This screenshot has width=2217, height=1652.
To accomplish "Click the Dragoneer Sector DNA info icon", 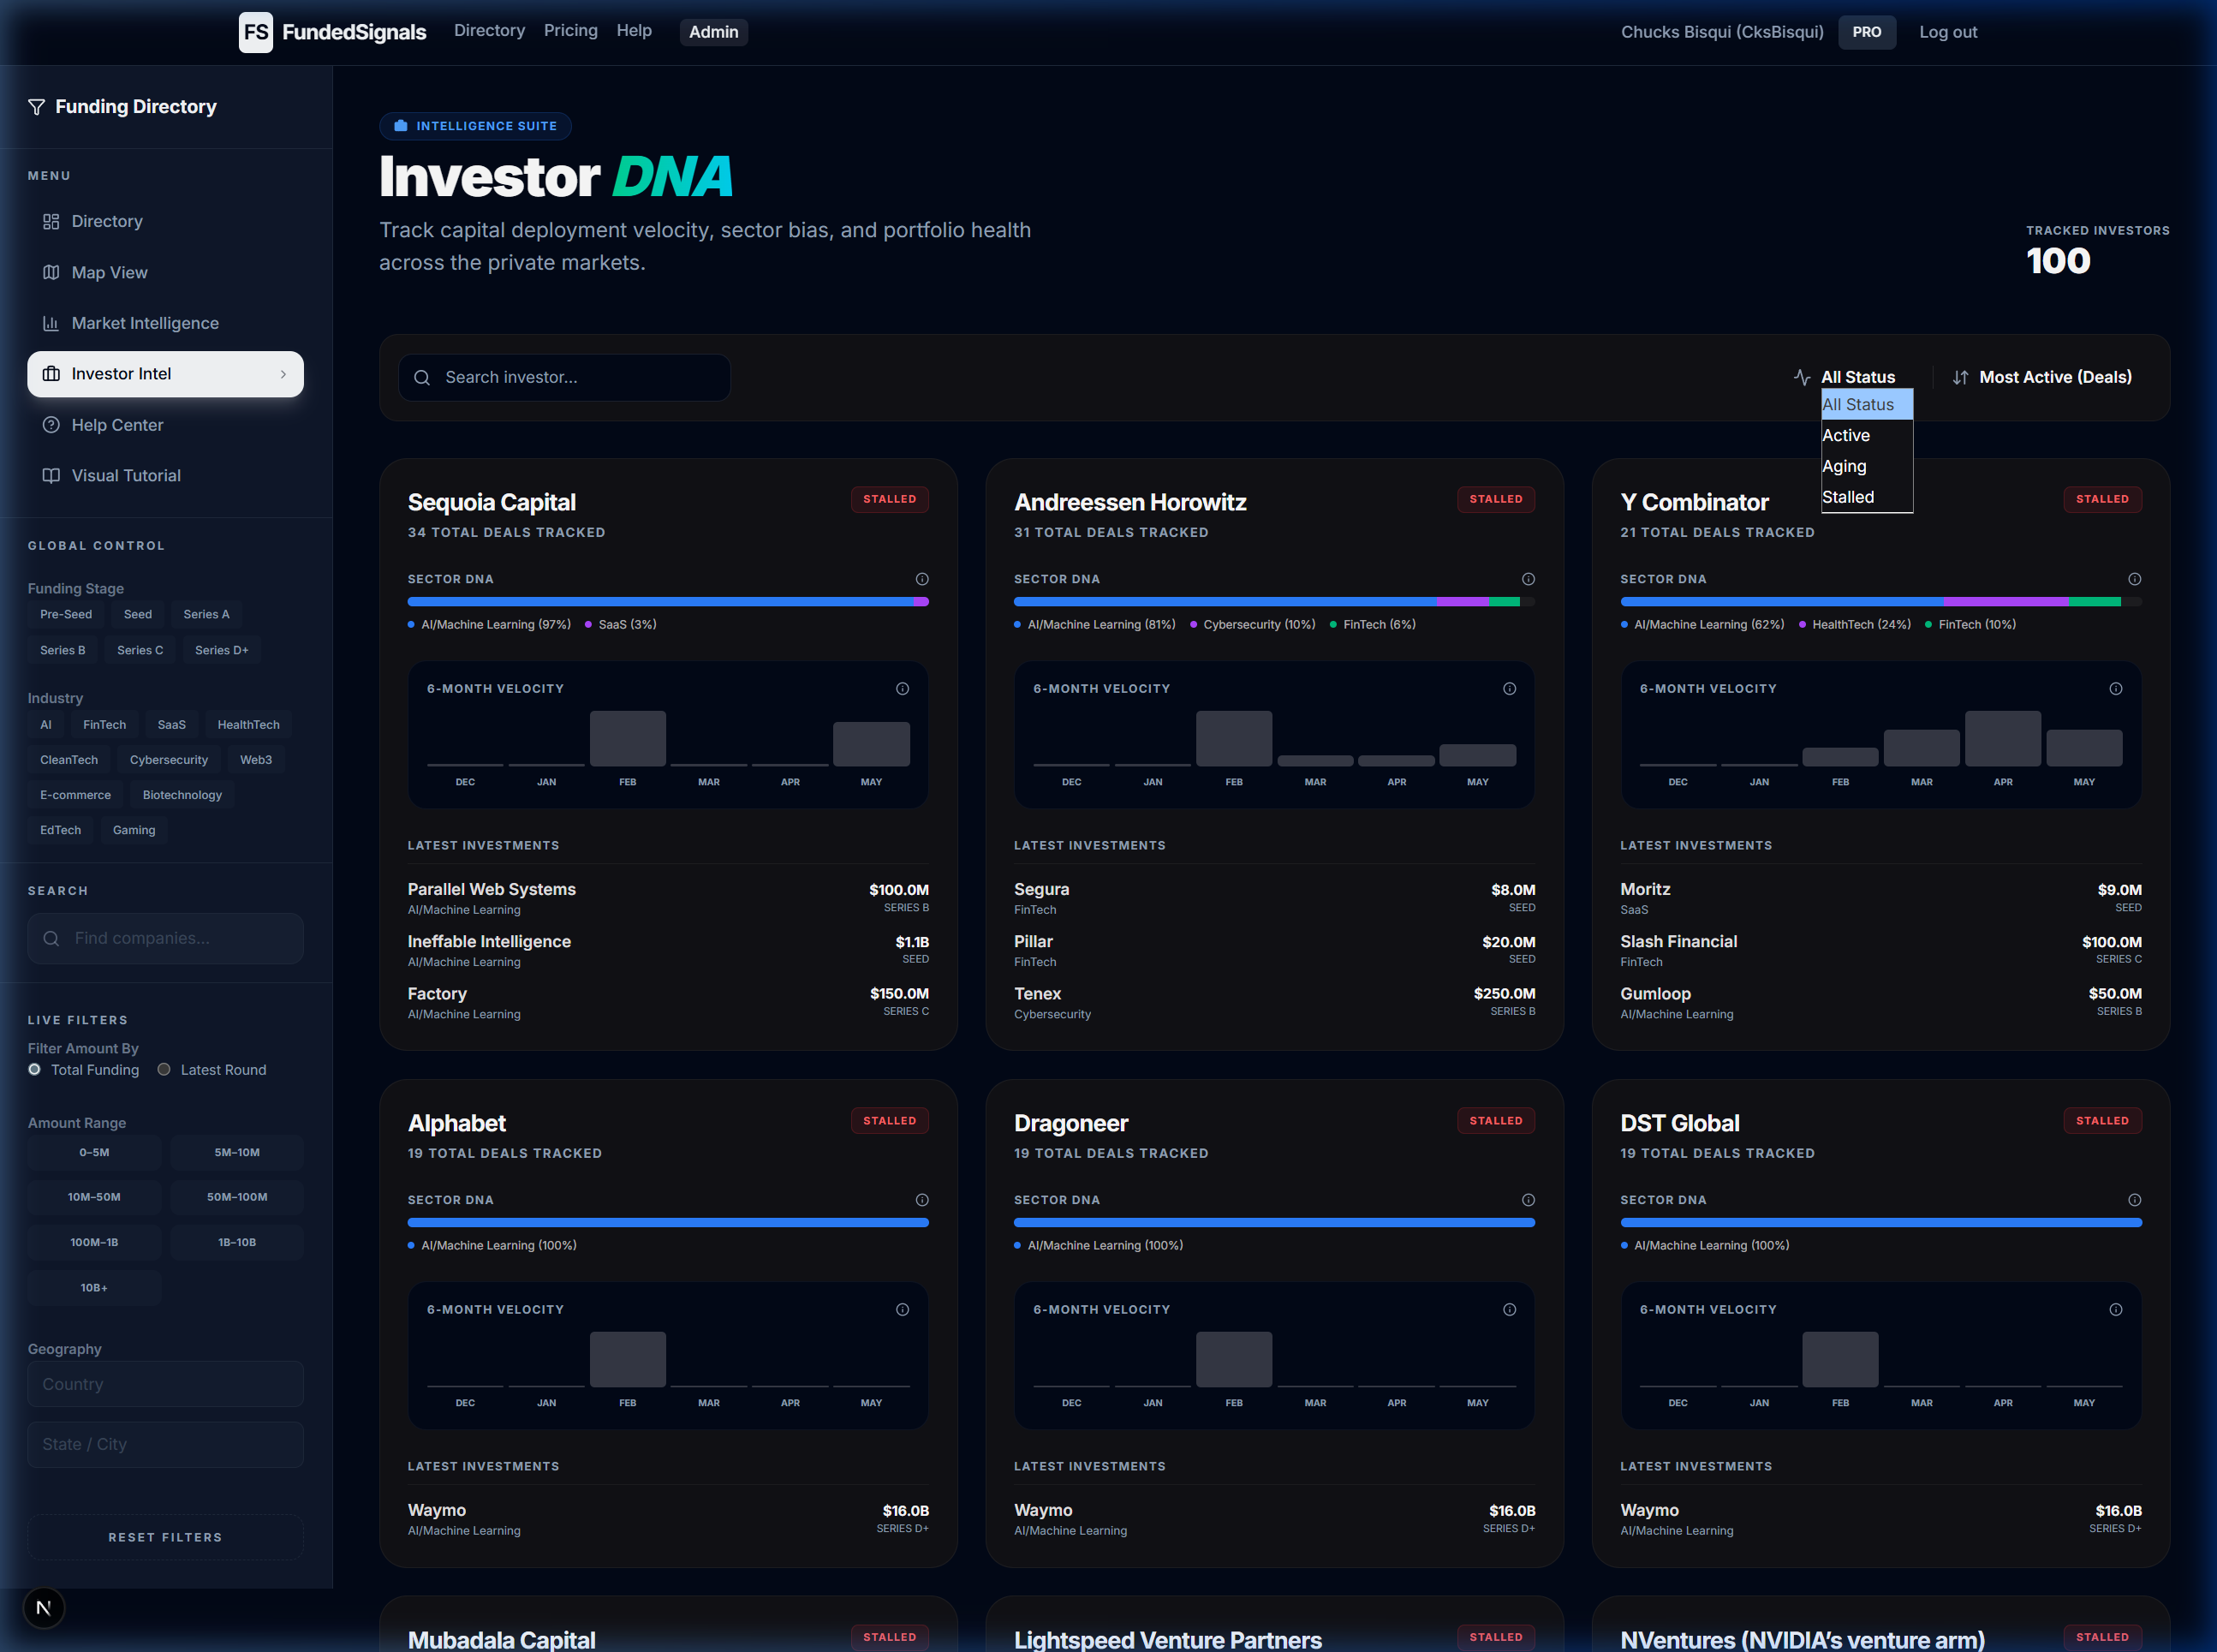I will pos(1528,1200).
